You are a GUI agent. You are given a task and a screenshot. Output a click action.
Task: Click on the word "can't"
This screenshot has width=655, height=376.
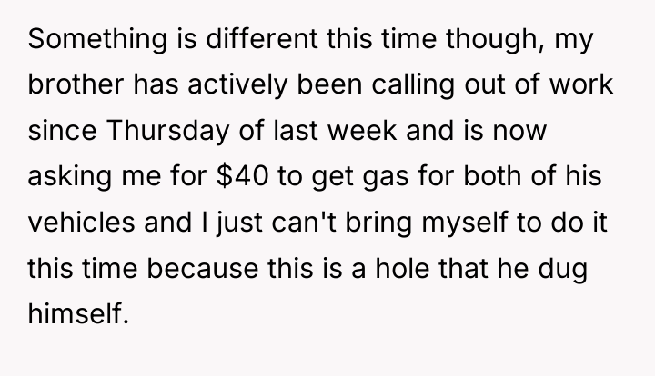(304, 222)
